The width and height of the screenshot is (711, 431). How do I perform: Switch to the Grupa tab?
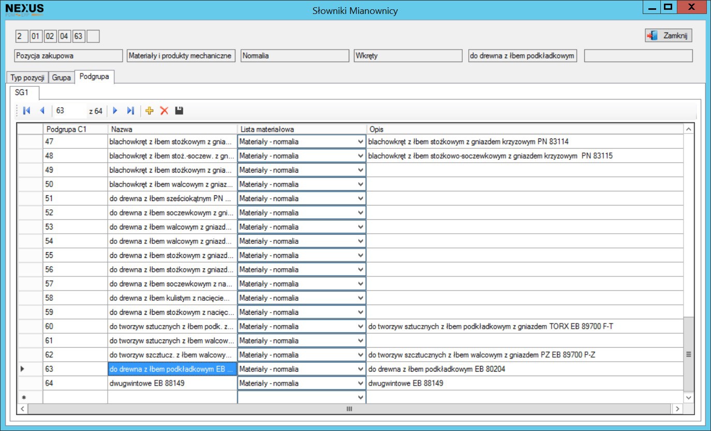(x=61, y=78)
